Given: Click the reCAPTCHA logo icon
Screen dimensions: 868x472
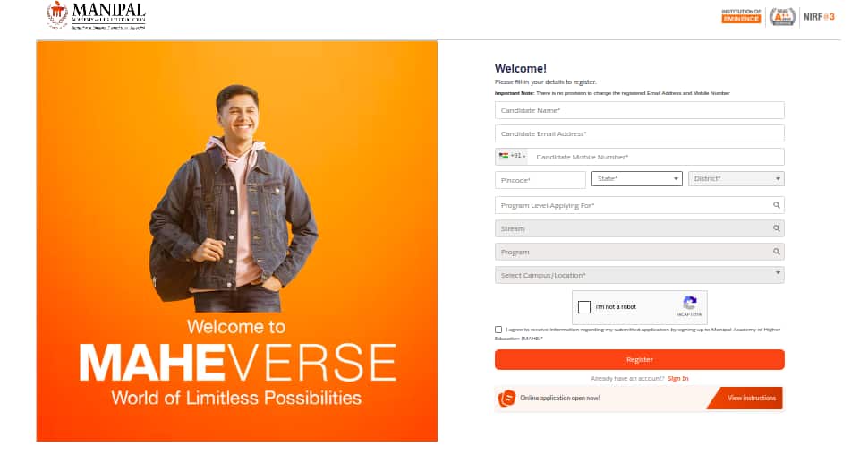Looking at the screenshot, I should coord(689,303).
